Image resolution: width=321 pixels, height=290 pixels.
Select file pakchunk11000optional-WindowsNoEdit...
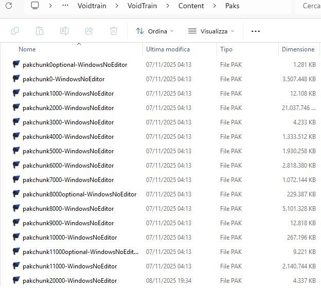pos(80,252)
